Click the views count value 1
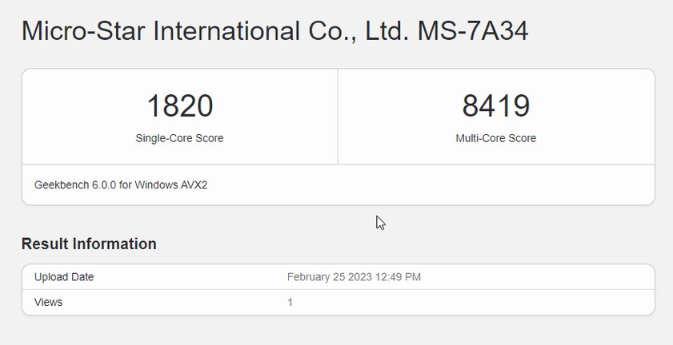 [x=290, y=302]
